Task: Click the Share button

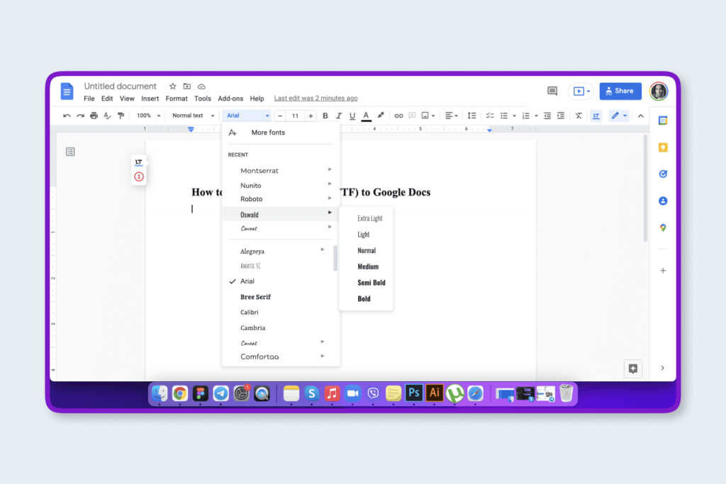Action: pyautogui.click(x=620, y=91)
